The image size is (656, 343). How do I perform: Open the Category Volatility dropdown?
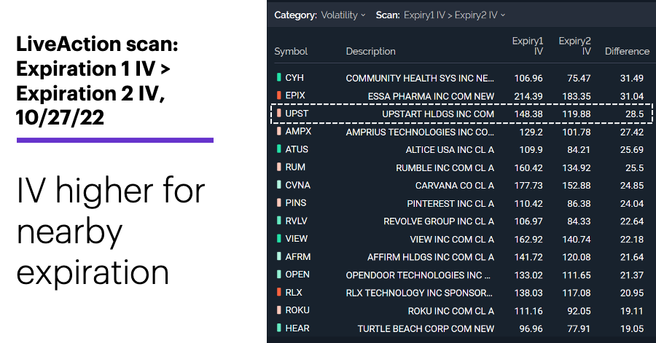343,15
